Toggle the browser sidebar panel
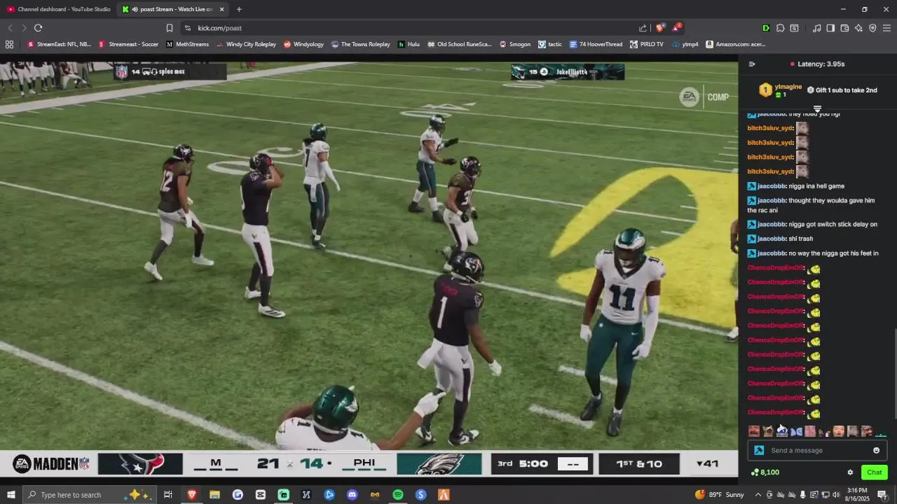Image resolution: width=897 pixels, height=504 pixels. point(830,28)
